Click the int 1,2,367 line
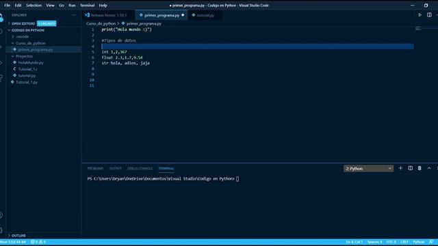The width and height of the screenshot is (438, 246). 114,52
